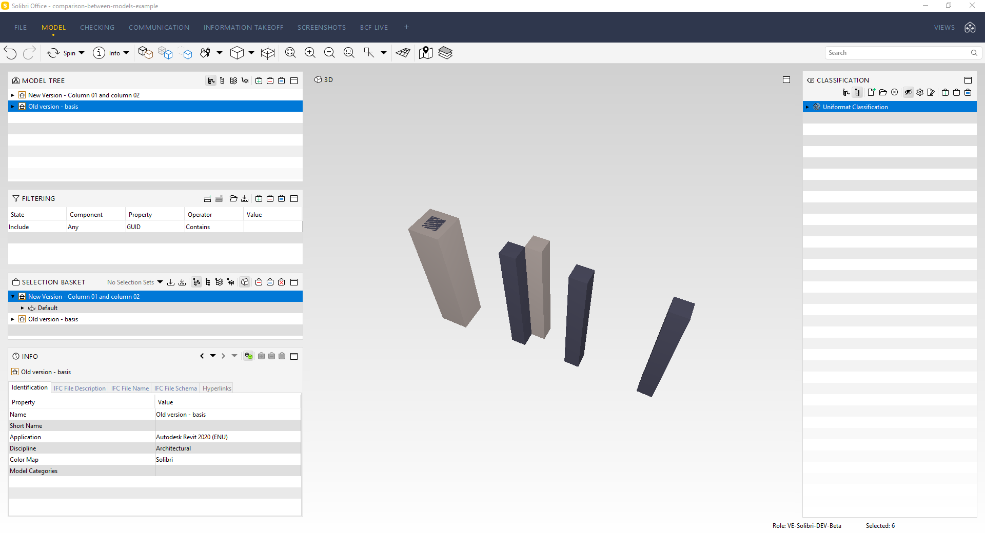Create a new classification document icon
985x533 pixels.
[871, 93]
